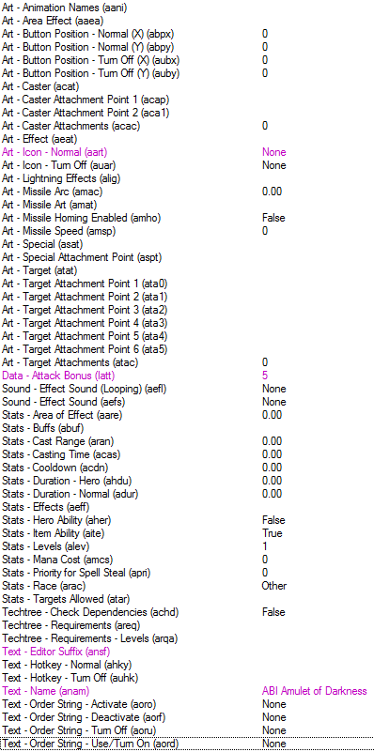
Task: Select Text - Order String - Use/Turn On (aord)
Action: pos(187,744)
